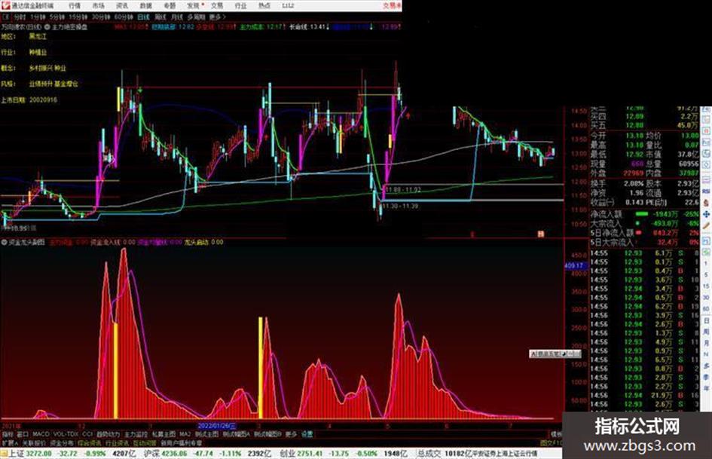
Task: Click the small square icon before 分时
Action: pyautogui.click(x=6, y=17)
